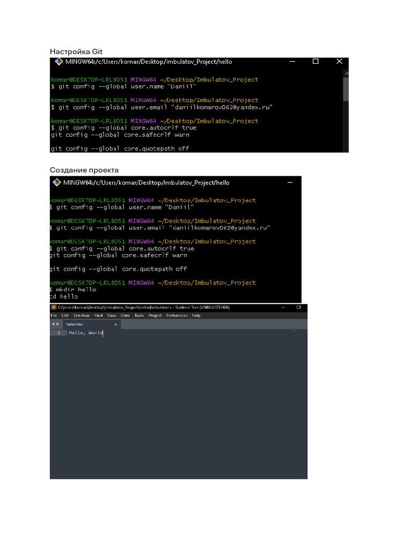Click 'cd hello' line in second terminal

tap(64, 296)
